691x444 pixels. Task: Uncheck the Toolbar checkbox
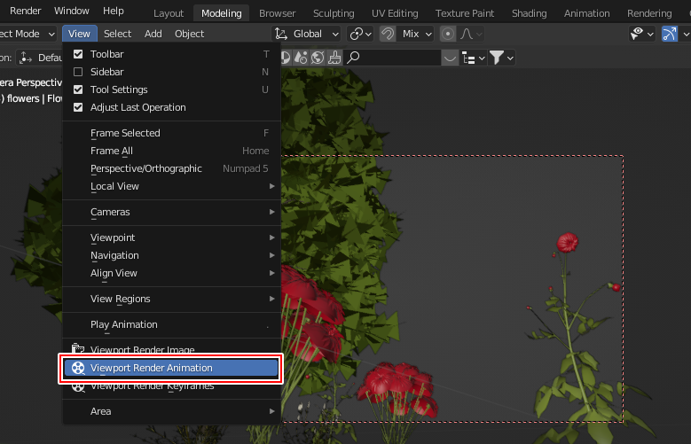pyautogui.click(x=78, y=54)
